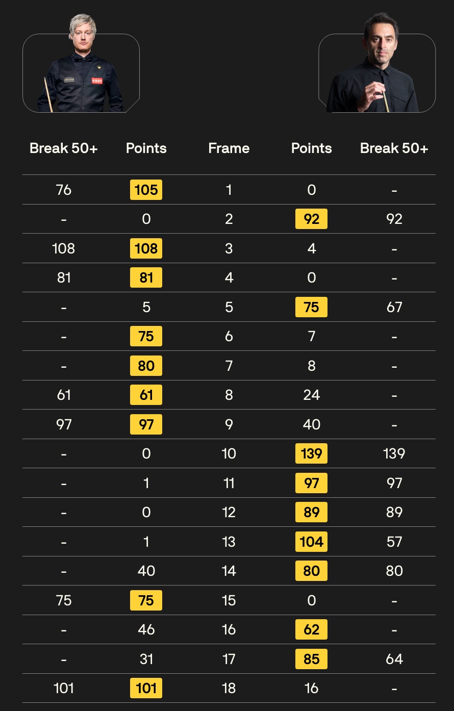Select frame number 10 in the Frame column
This screenshot has height=711, width=454.
(x=229, y=453)
